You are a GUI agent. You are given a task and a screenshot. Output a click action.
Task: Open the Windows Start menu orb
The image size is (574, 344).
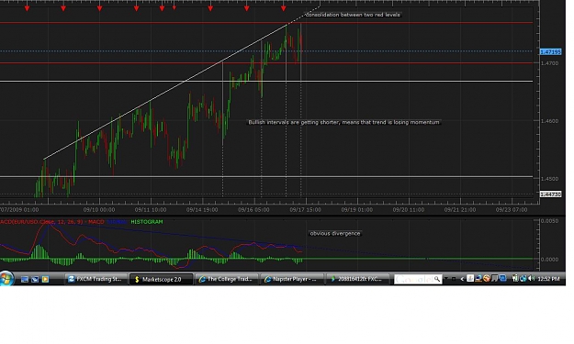coord(6,279)
